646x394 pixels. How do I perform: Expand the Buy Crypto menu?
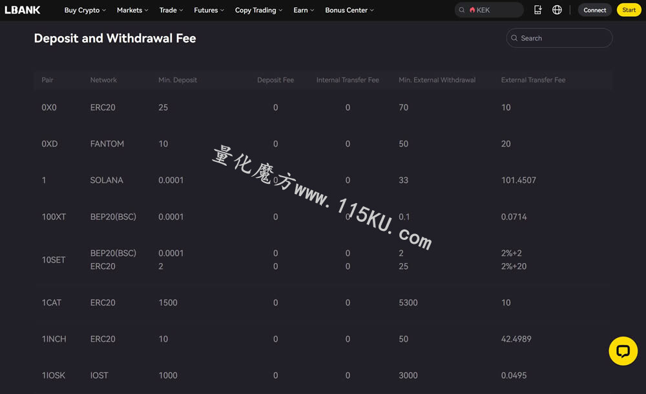click(x=85, y=10)
